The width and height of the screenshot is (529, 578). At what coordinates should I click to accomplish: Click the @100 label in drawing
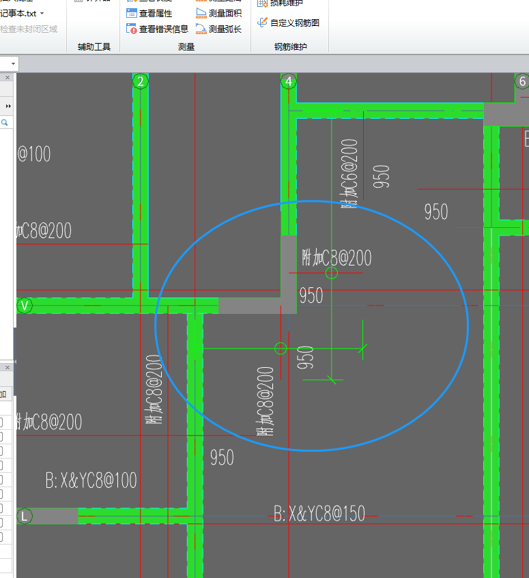pyautogui.click(x=34, y=154)
